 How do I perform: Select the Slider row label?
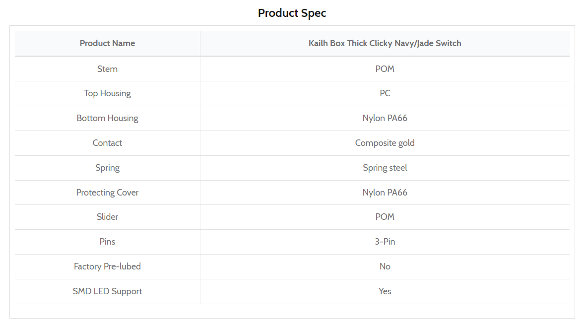[x=107, y=217]
